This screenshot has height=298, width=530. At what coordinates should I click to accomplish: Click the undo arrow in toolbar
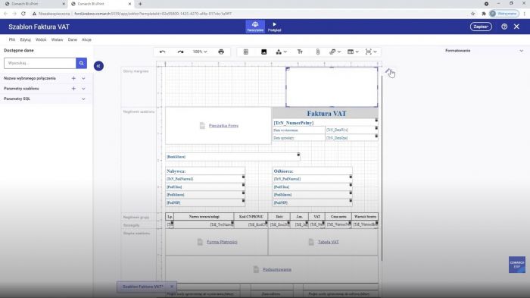163,52
